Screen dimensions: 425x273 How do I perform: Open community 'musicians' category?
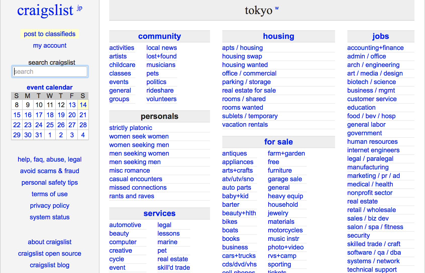[x=161, y=65]
